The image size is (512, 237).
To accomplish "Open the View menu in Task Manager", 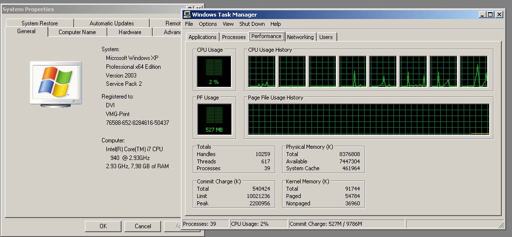I will [x=228, y=24].
